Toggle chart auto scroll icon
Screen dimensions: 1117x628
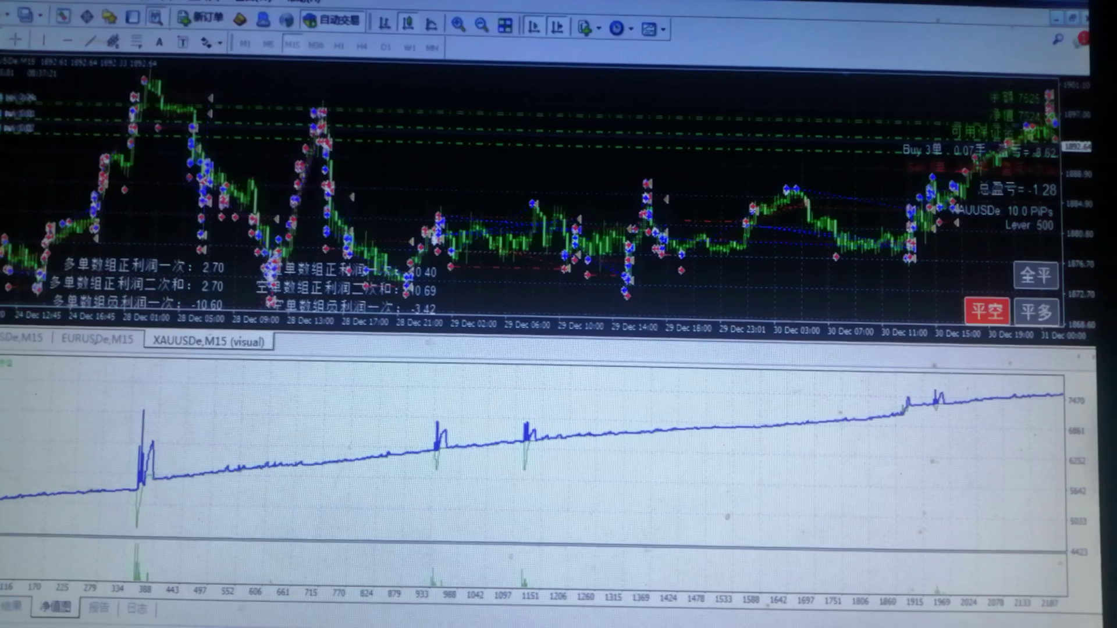tap(533, 27)
